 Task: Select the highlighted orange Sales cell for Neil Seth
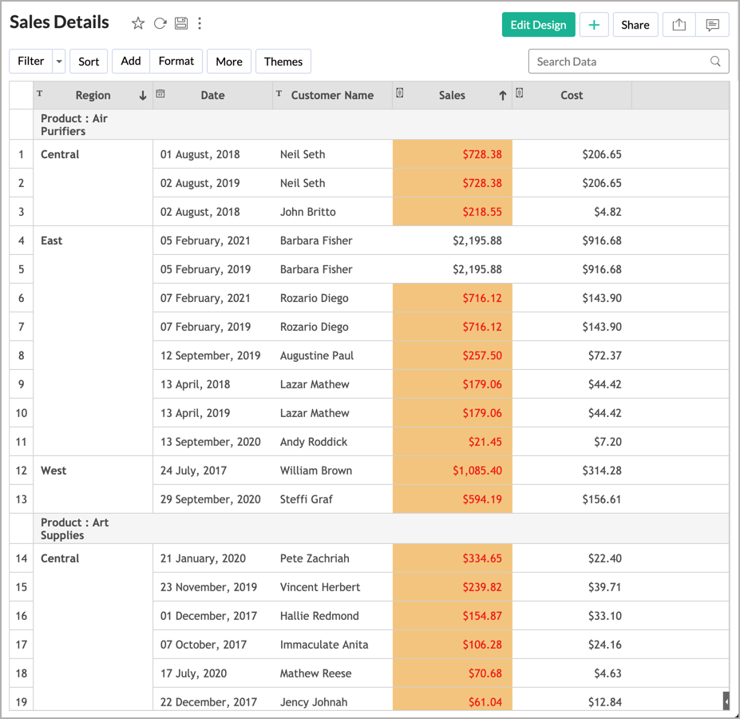(x=452, y=154)
